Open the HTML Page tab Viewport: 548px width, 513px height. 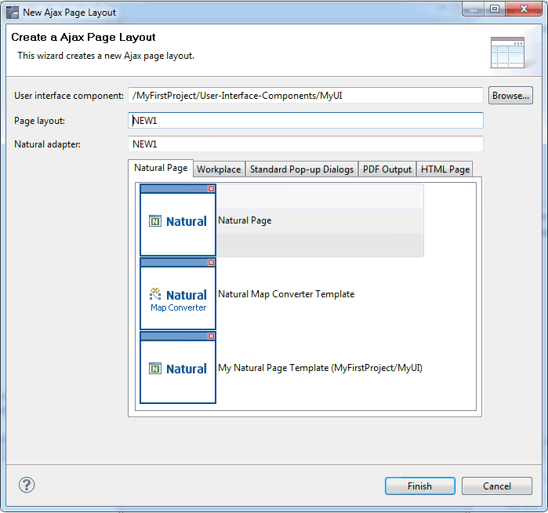445,169
